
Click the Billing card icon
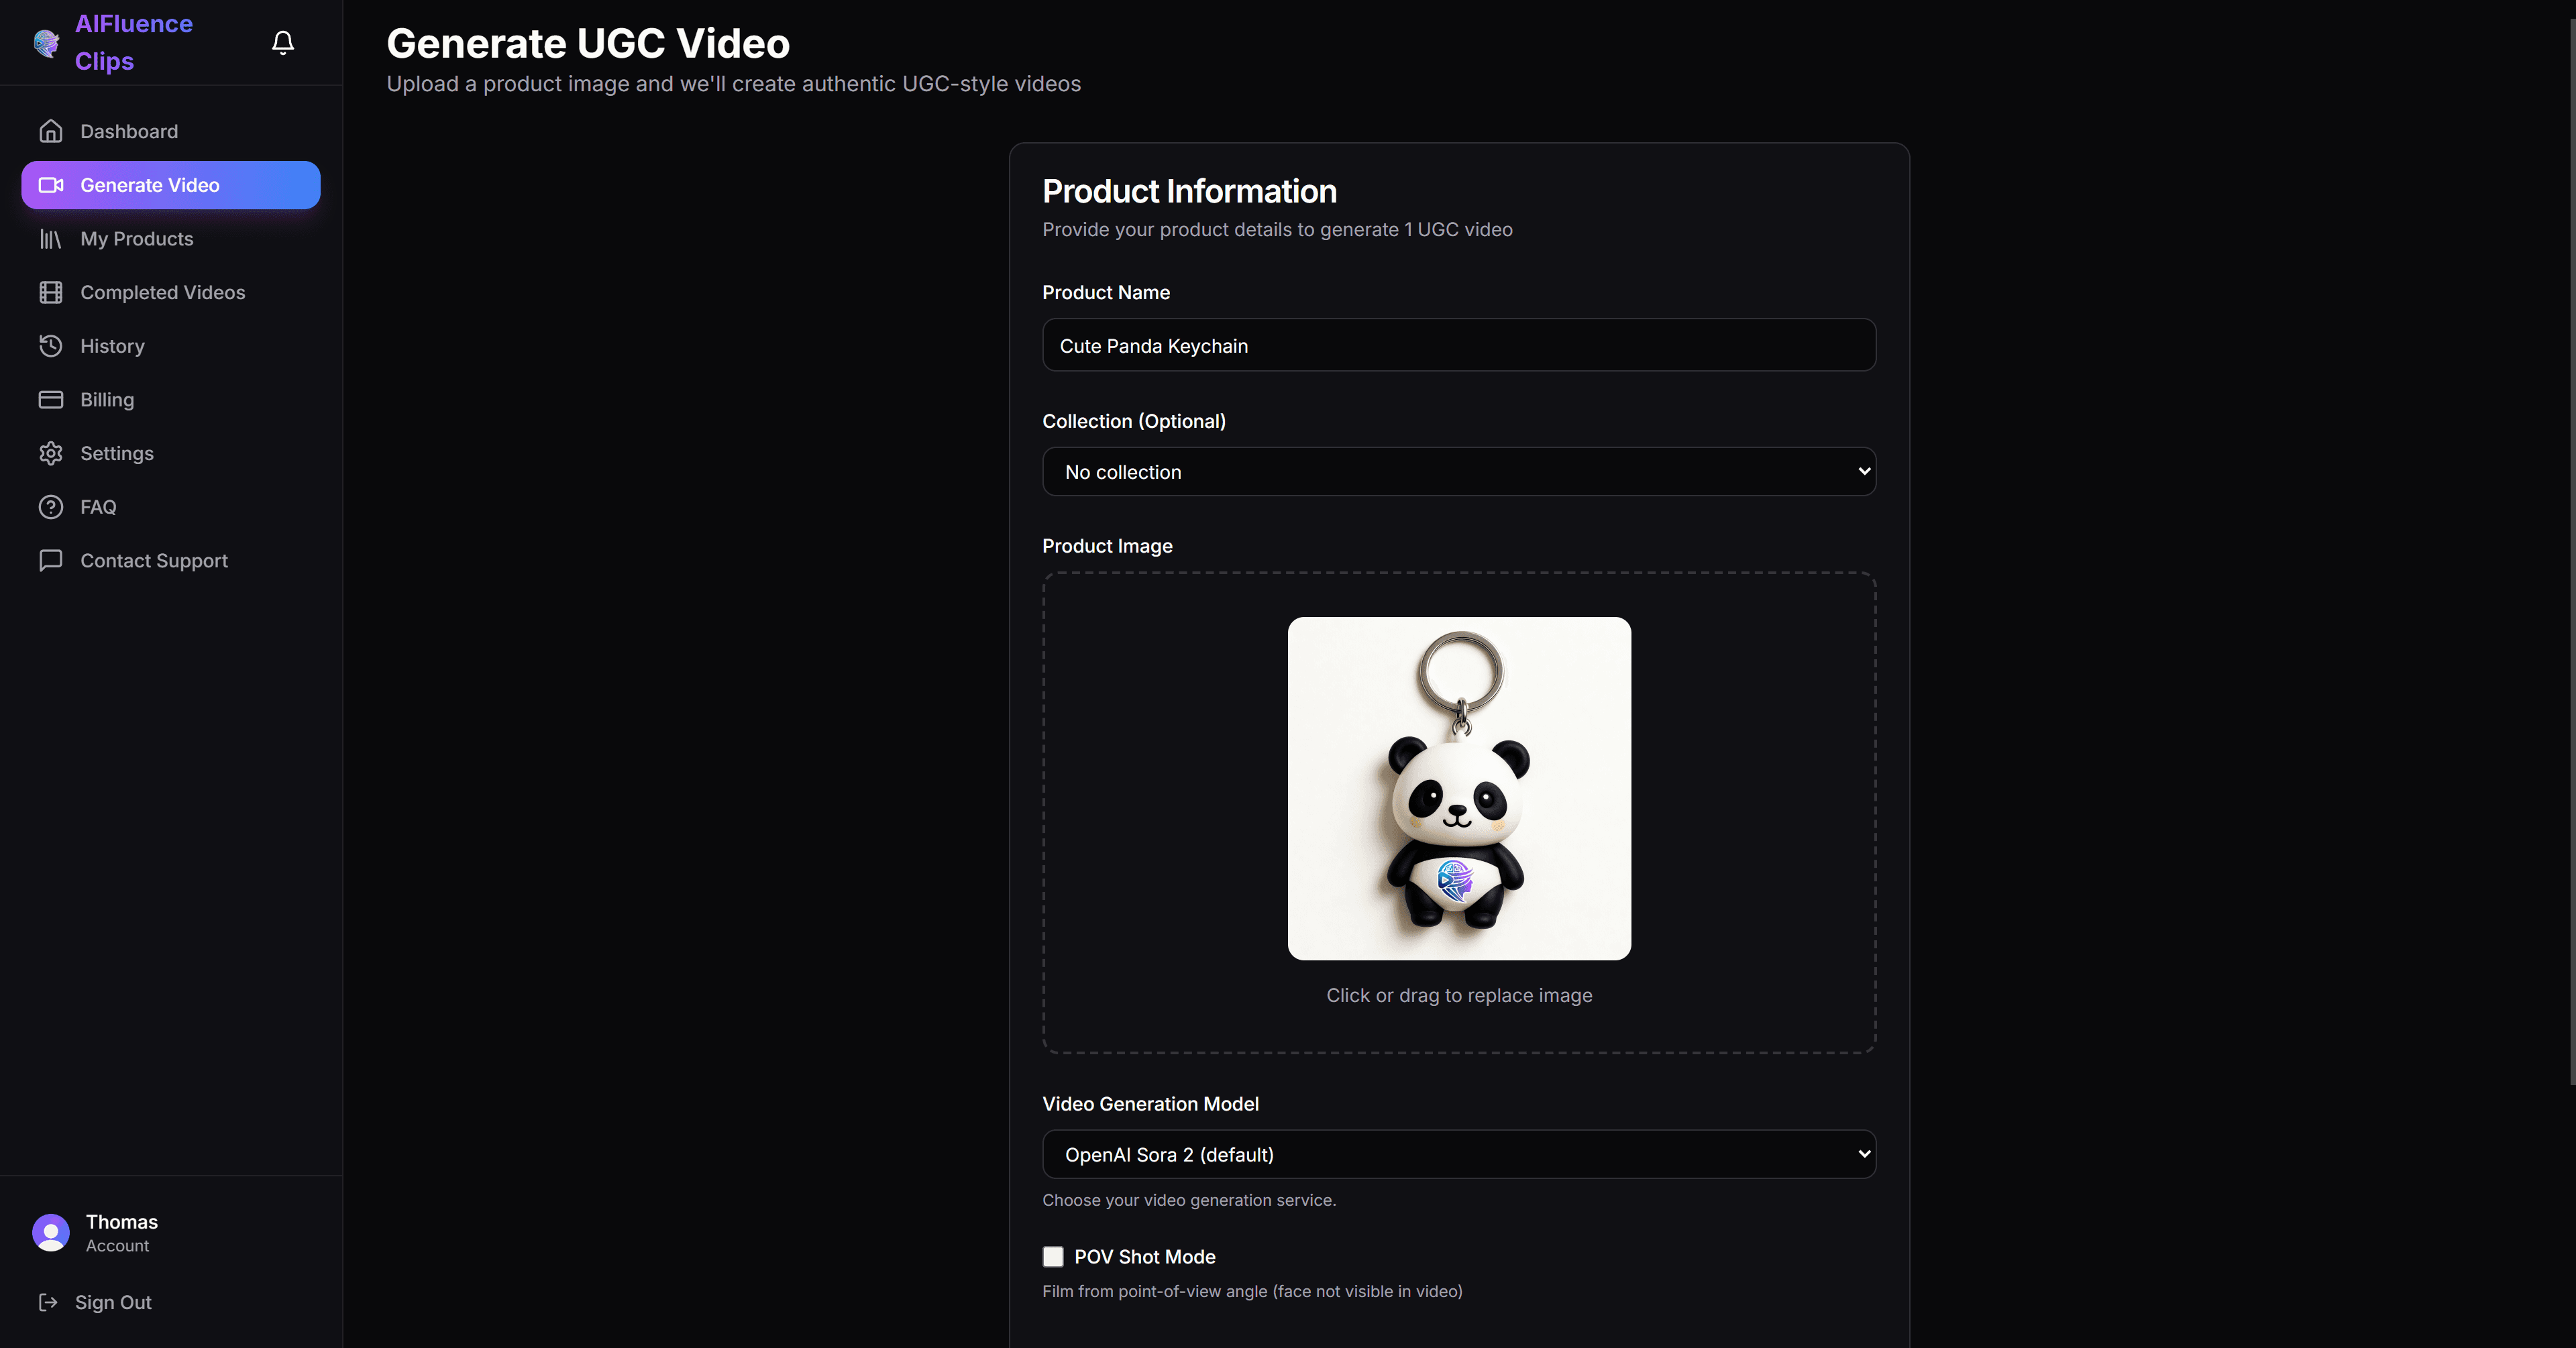51,400
